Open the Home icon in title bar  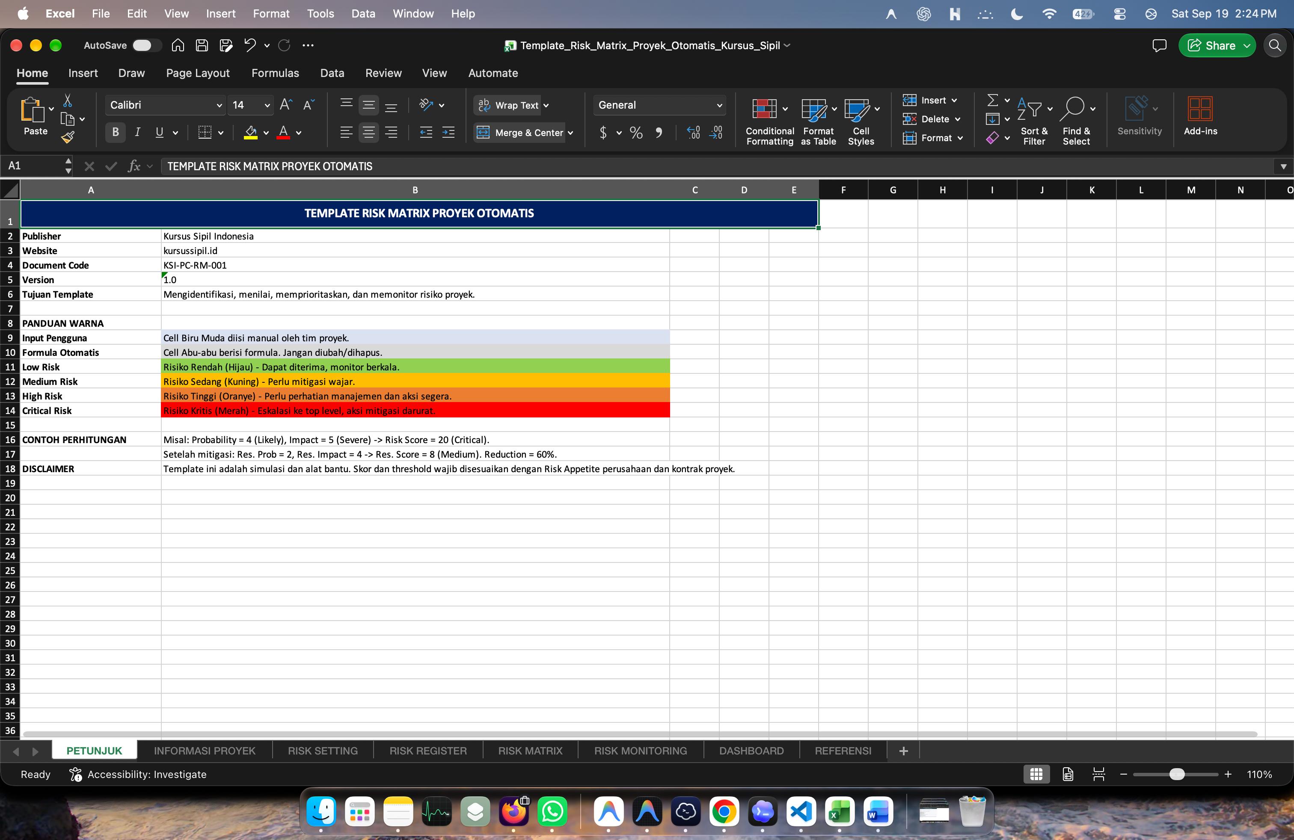(x=178, y=46)
